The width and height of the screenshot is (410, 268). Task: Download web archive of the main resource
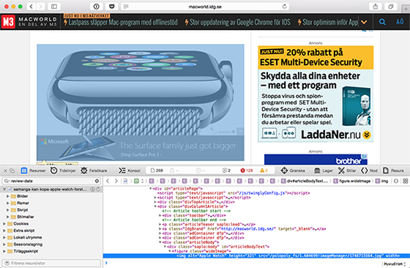(92, 189)
